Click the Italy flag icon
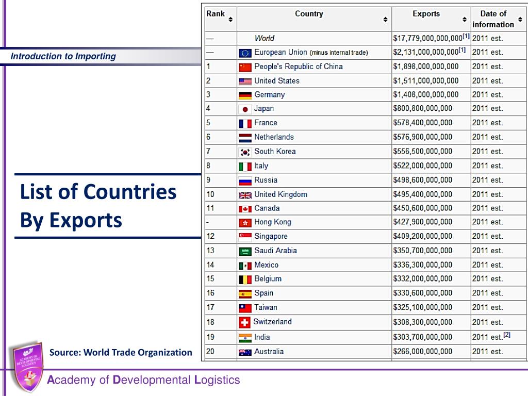 tap(245, 167)
